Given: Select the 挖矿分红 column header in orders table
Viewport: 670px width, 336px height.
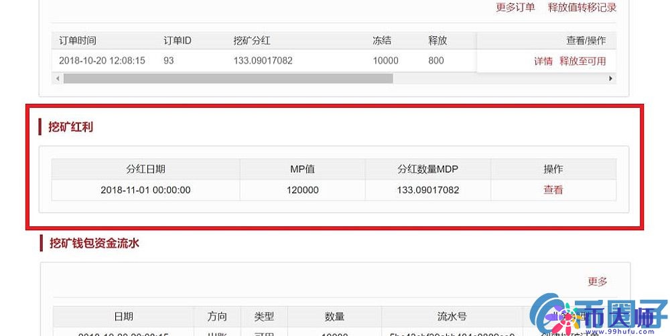Looking at the screenshot, I should pos(252,41).
